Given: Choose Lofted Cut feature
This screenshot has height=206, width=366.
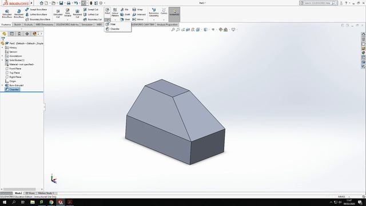Looking at the screenshot, I should (x=91, y=14).
